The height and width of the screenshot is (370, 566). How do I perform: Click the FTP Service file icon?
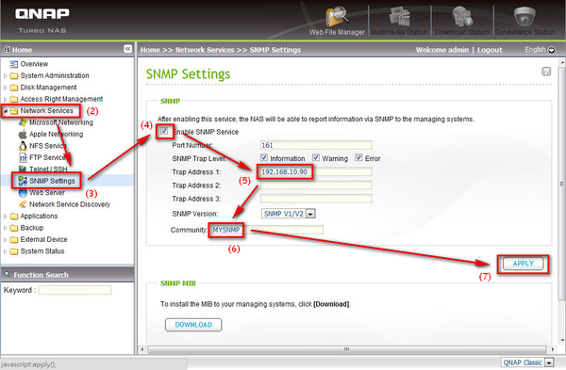click(x=23, y=158)
